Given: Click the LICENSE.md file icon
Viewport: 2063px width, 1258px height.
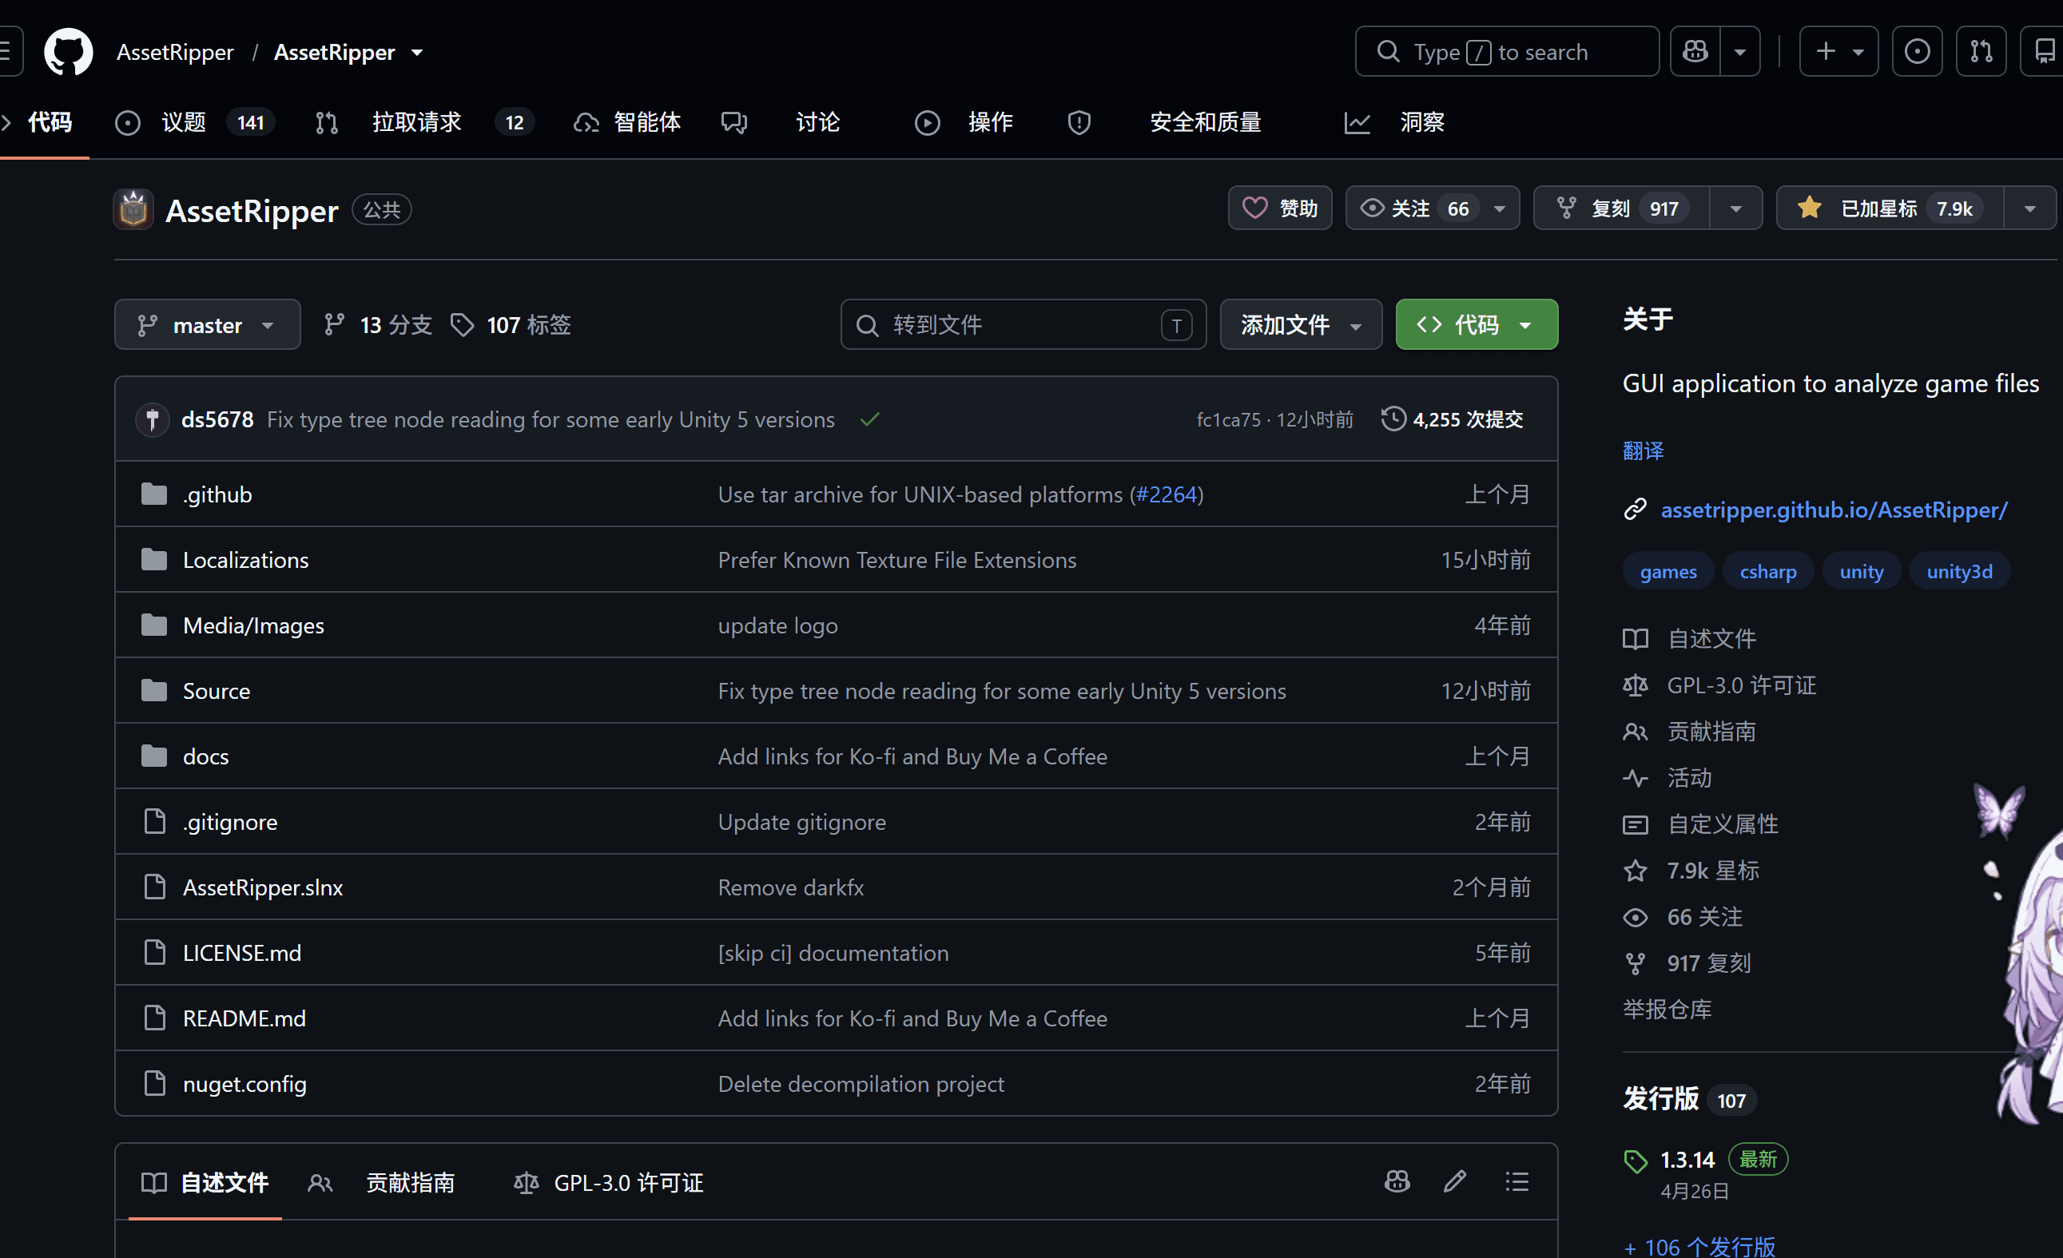Looking at the screenshot, I should pos(155,953).
